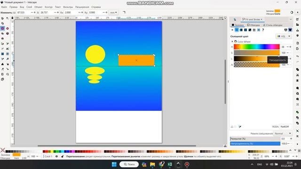Image resolution: width=301 pixels, height=169 pixels.
Task: Choose linear gradient fill type
Action: (x=241, y=30)
